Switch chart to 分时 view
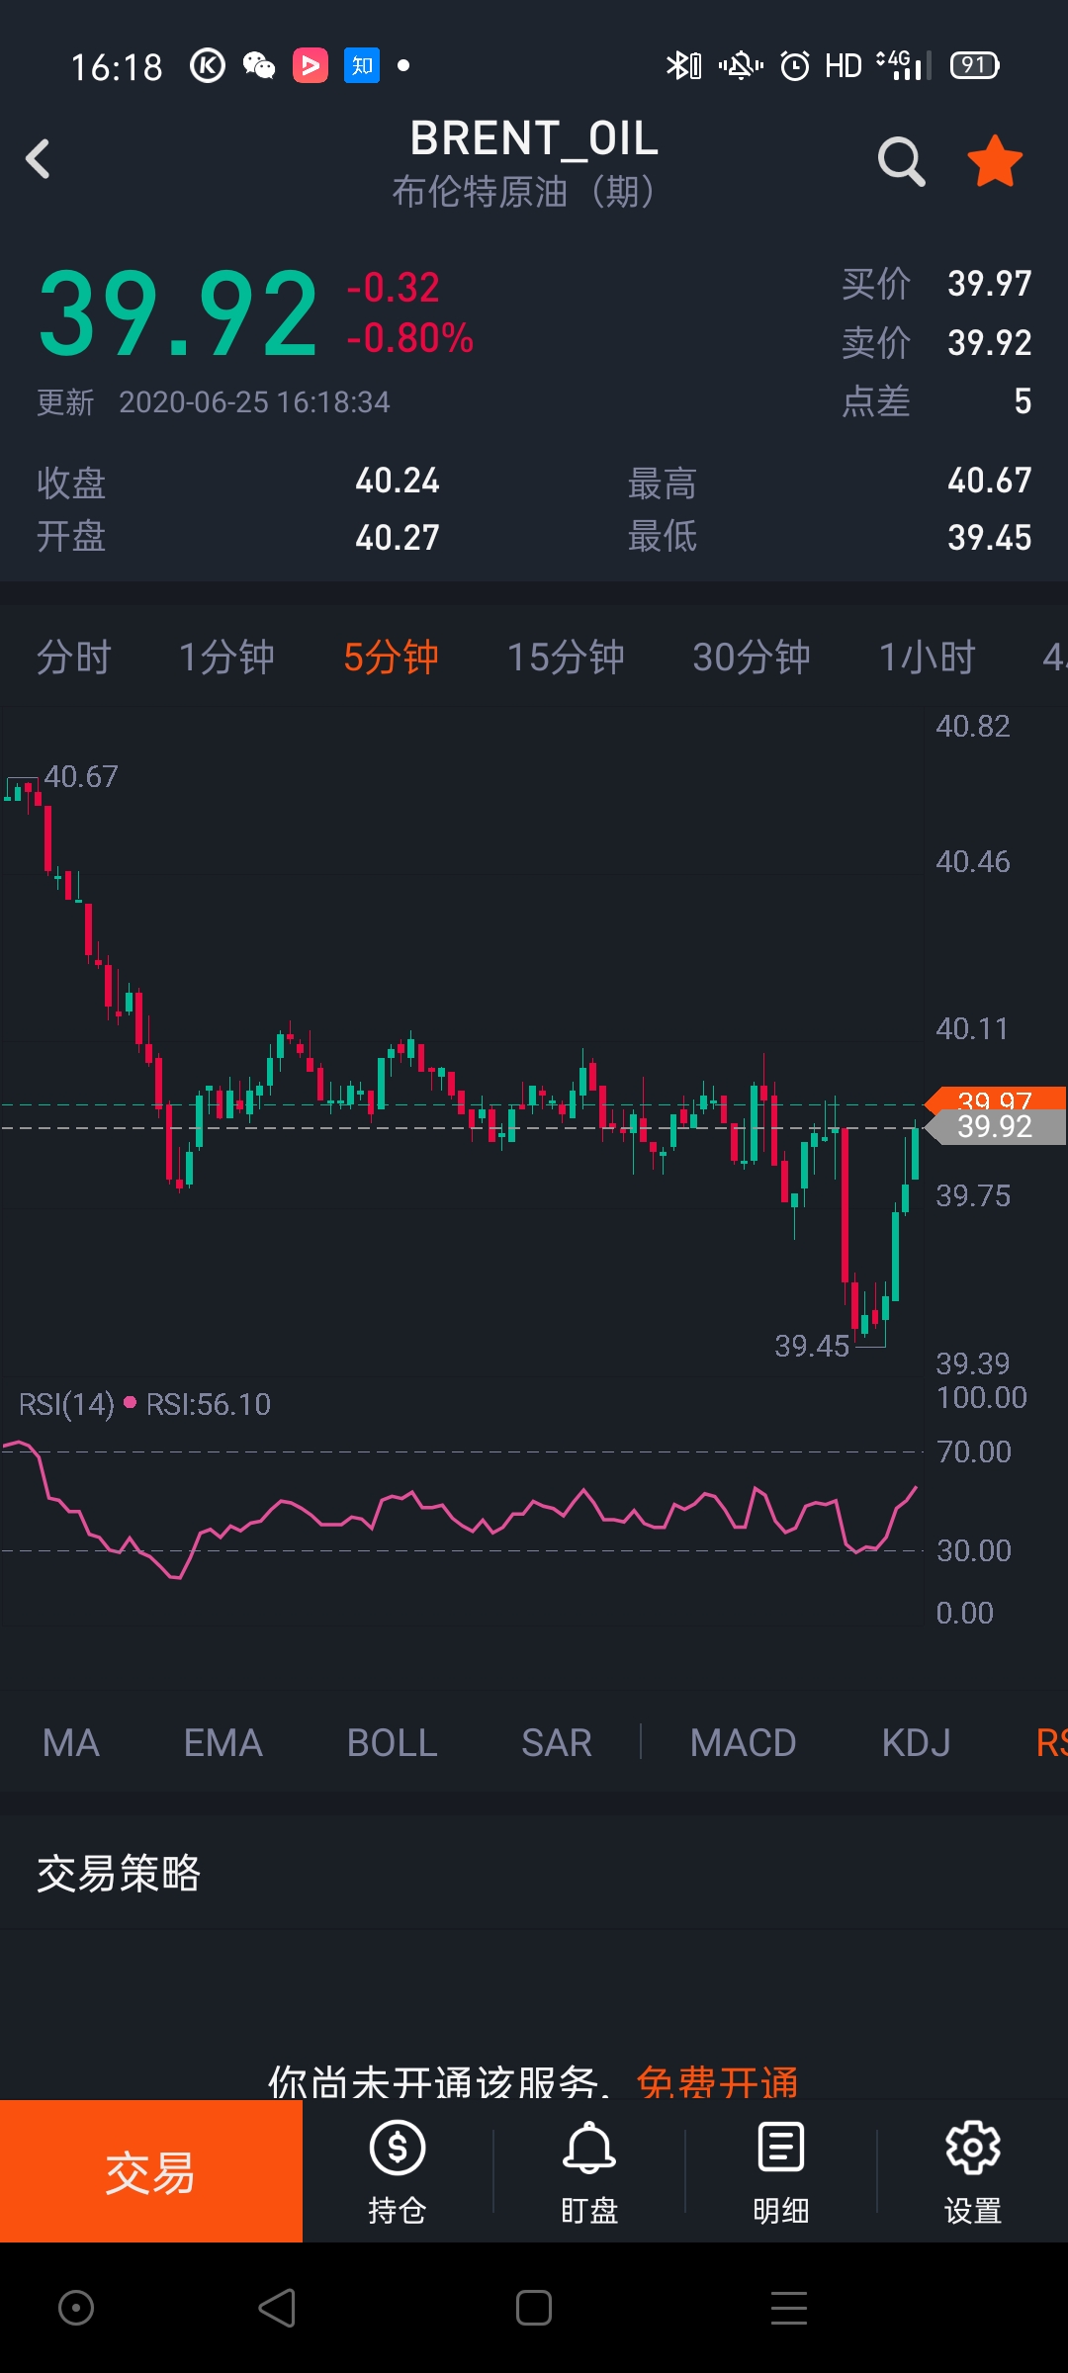 [74, 658]
